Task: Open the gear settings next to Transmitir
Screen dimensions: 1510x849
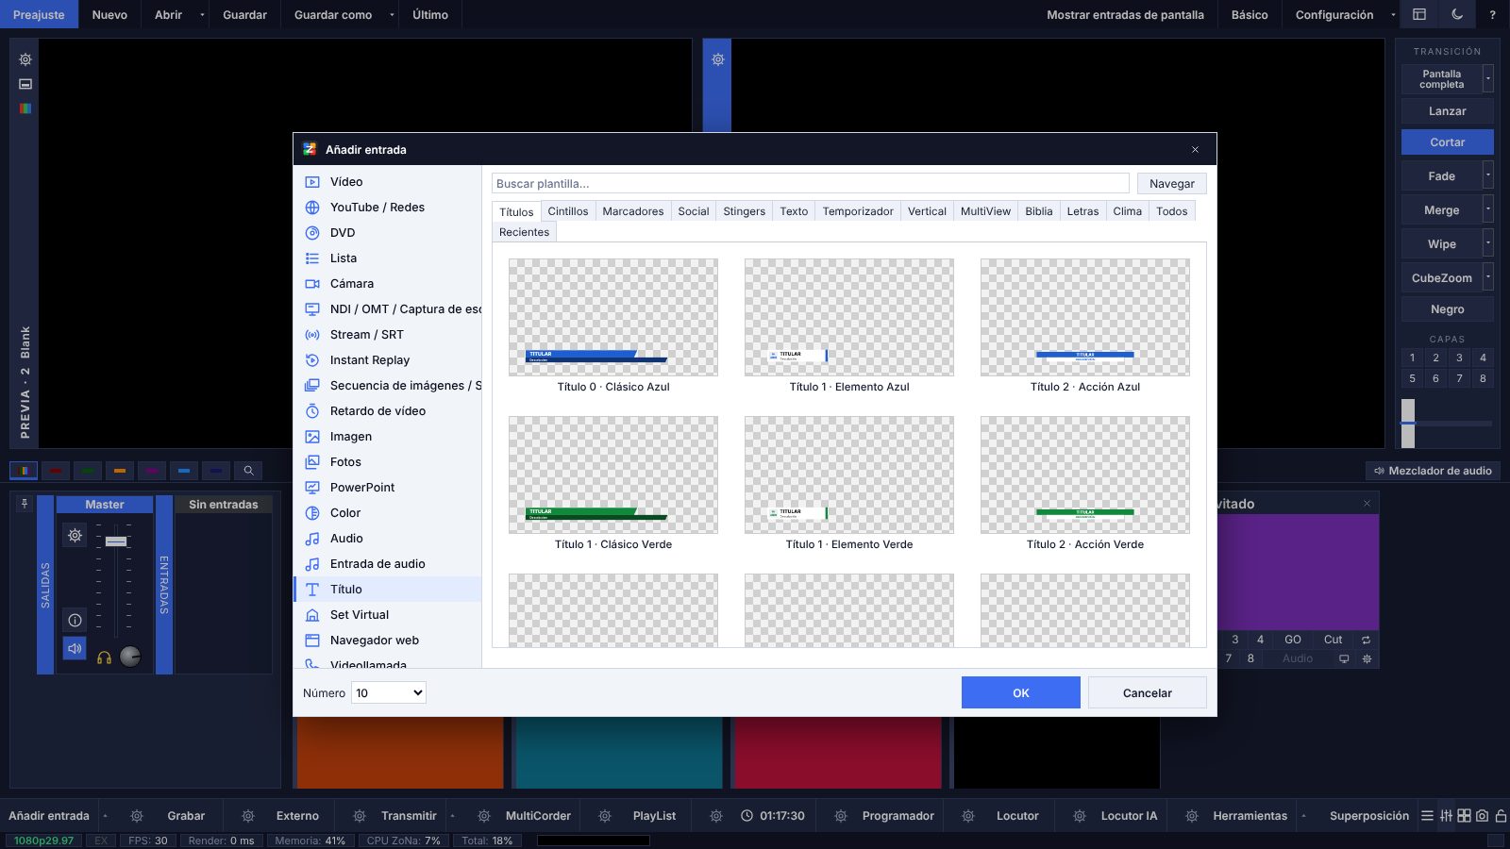Action: click(x=360, y=816)
